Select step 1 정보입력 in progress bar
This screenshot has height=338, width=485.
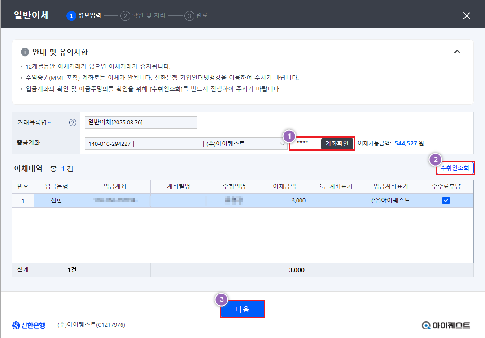(x=84, y=16)
